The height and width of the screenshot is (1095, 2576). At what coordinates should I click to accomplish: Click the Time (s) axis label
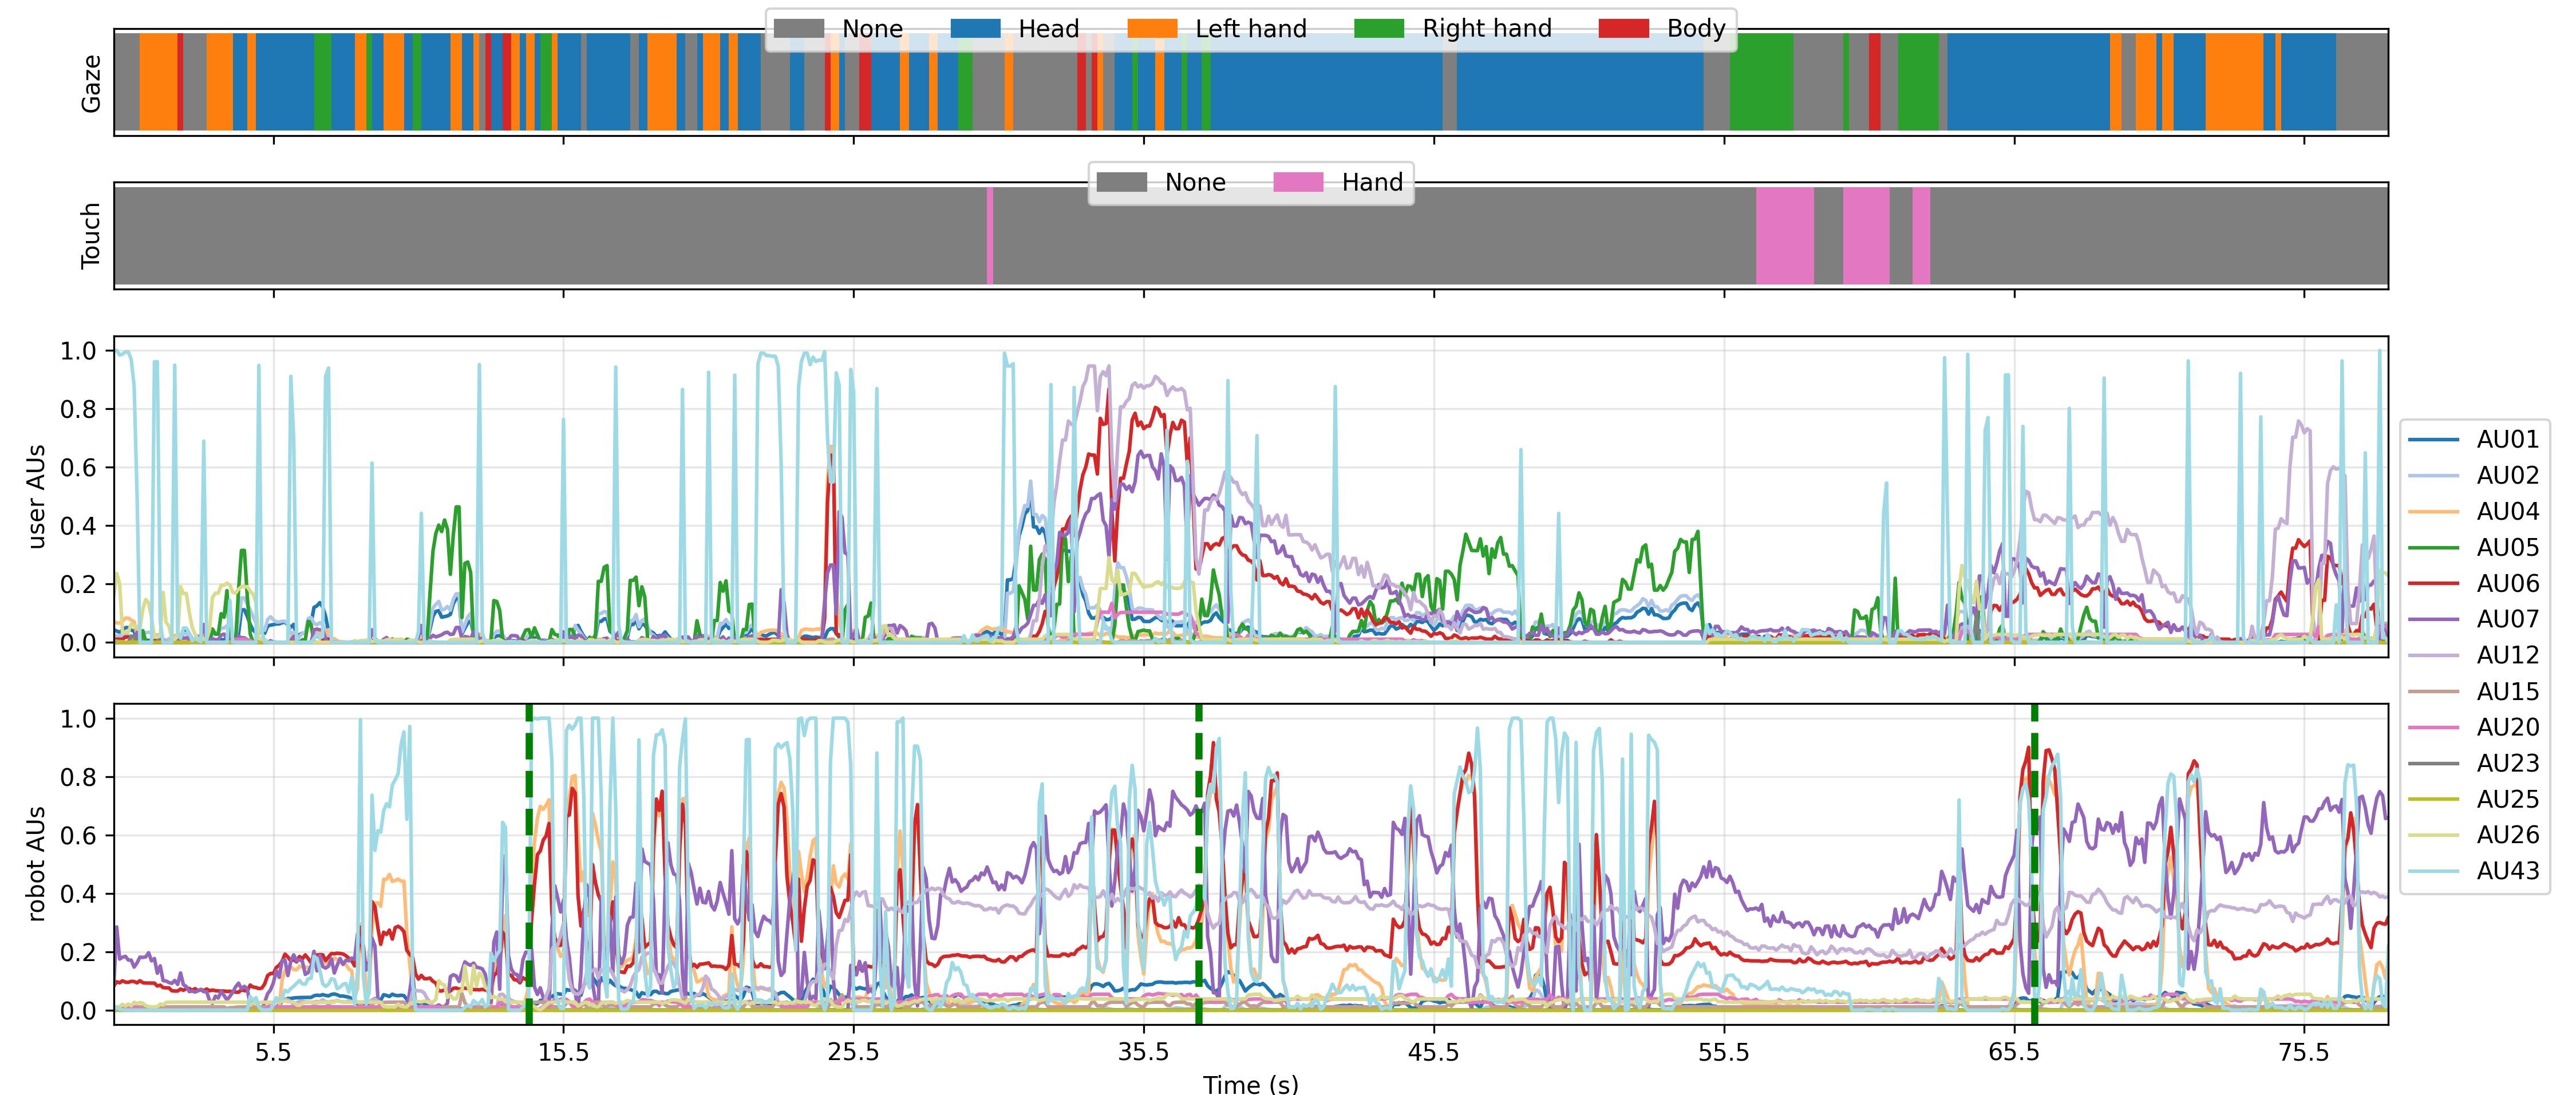click(1250, 1084)
